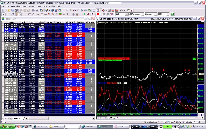
Task: Switch to Adobe A... taskbar window
Action: click(x=122, y=127)
